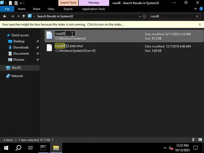The height and width of the screenshot is (153, 204).
Task: Expand the address bar history dropdown
Action: tap(140, 16)
